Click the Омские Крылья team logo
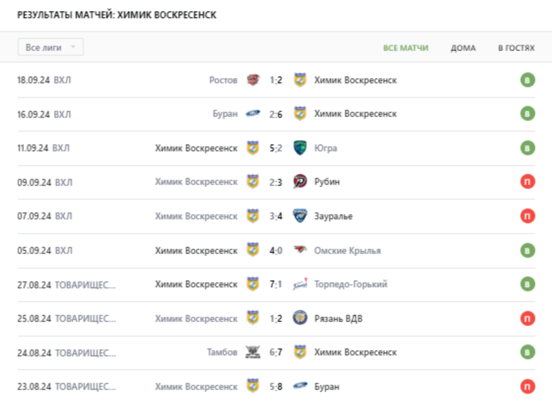 (x=300, y=250)
